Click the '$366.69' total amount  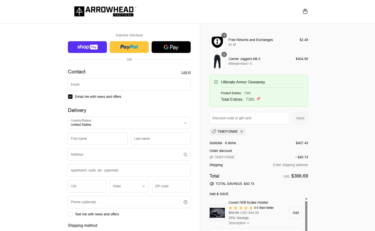pyautogui.click(x=299, y=176)
